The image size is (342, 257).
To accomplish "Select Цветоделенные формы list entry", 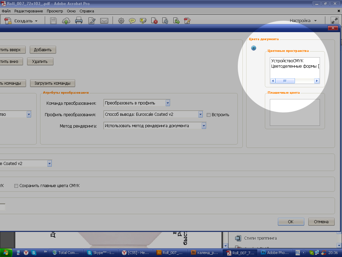I will 295,66.
